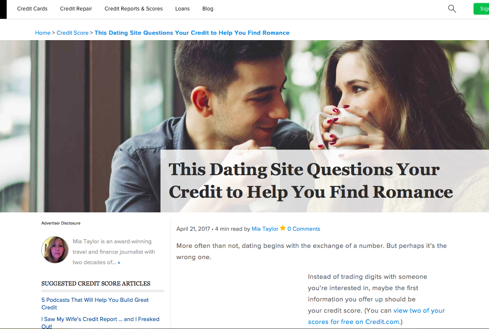Open the Credit Cards menu

[x=32, y=9]
